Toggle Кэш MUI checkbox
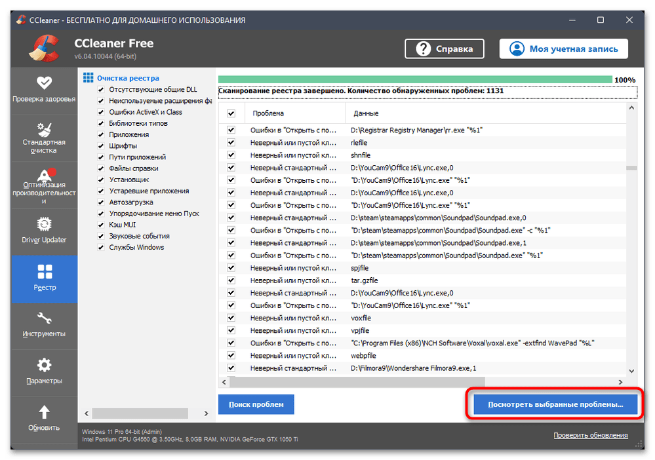Screen dimensions: 655x460 tap(101, 225)
